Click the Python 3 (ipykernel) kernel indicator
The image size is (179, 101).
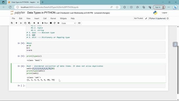click(157, 19)
